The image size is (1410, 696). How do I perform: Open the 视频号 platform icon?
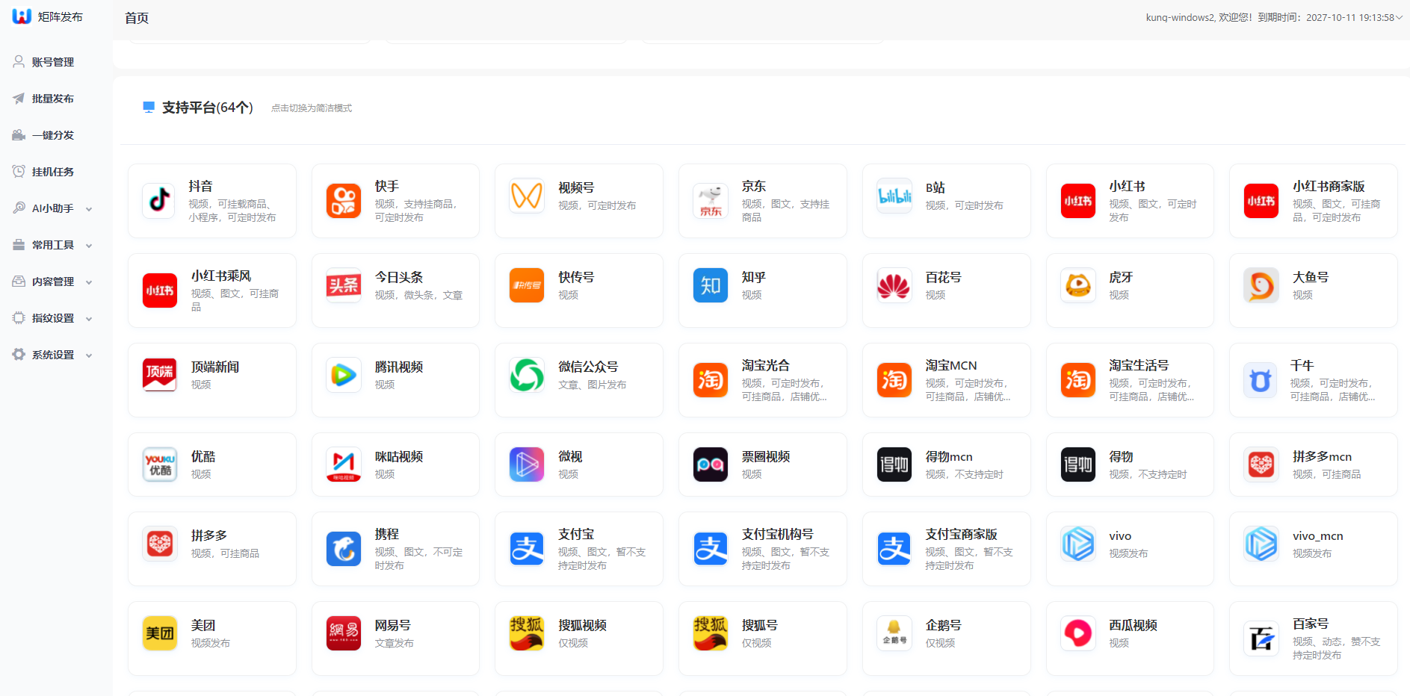pyautogui.click(x=527, y=196)
